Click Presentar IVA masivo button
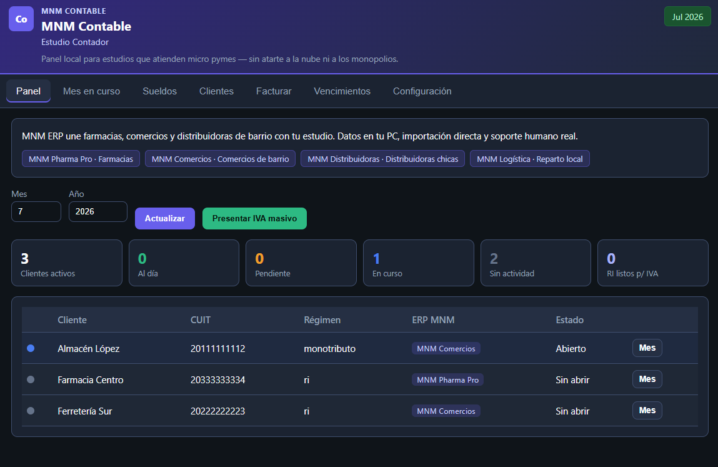Viewport: 718px width, 467px height. pyautogui.click(x=254, y=219)
